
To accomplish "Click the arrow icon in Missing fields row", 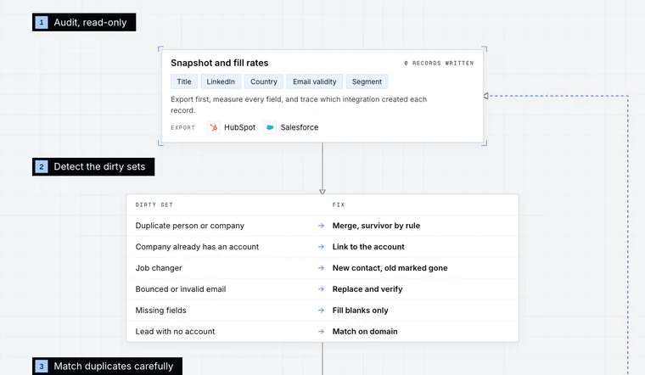I will [321, 310].
